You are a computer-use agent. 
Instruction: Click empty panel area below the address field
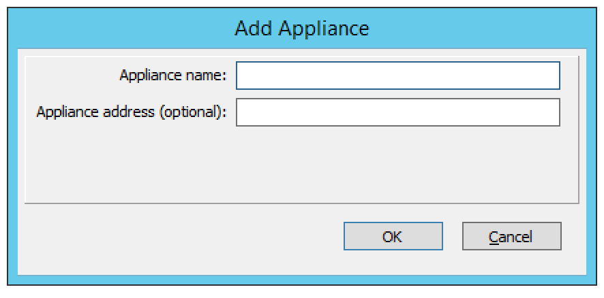pyautogui.click(x=397, y=163)
